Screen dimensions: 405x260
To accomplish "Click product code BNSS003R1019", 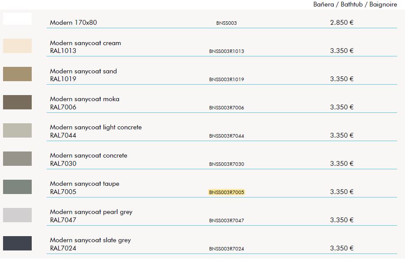I will (226, 79).
